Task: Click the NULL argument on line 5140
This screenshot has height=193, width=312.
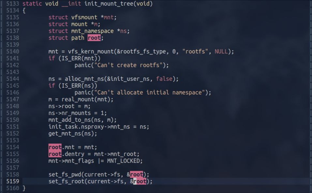Action: 221,51
